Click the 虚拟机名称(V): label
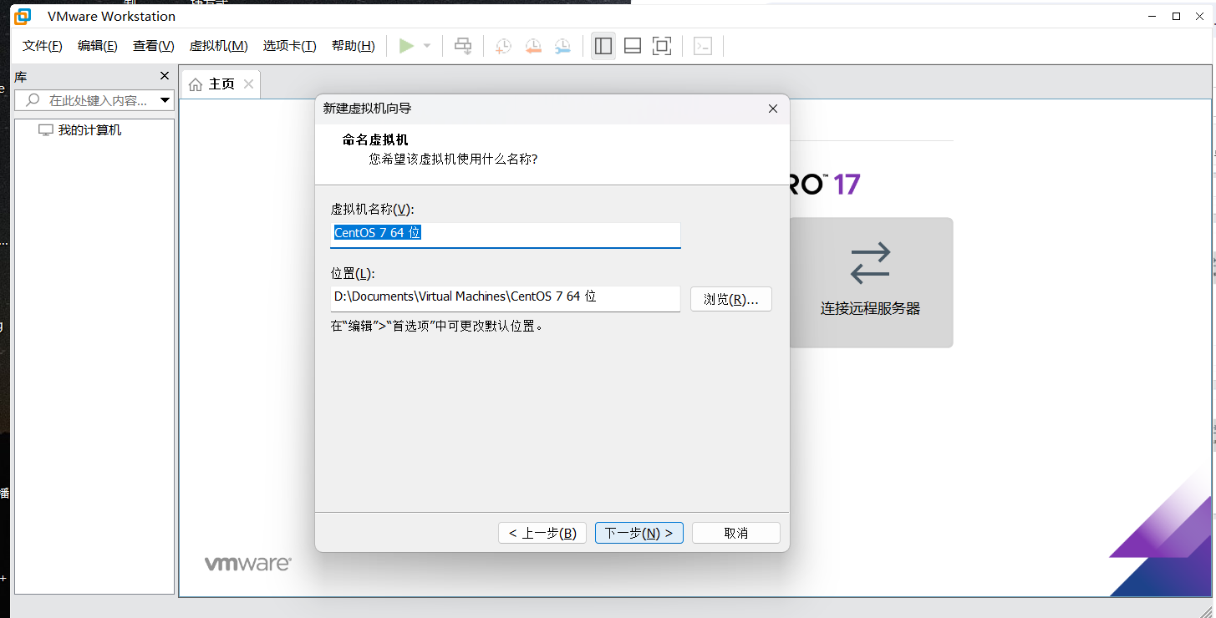Viewport: 1216px width, 618px height. point(373,209)
